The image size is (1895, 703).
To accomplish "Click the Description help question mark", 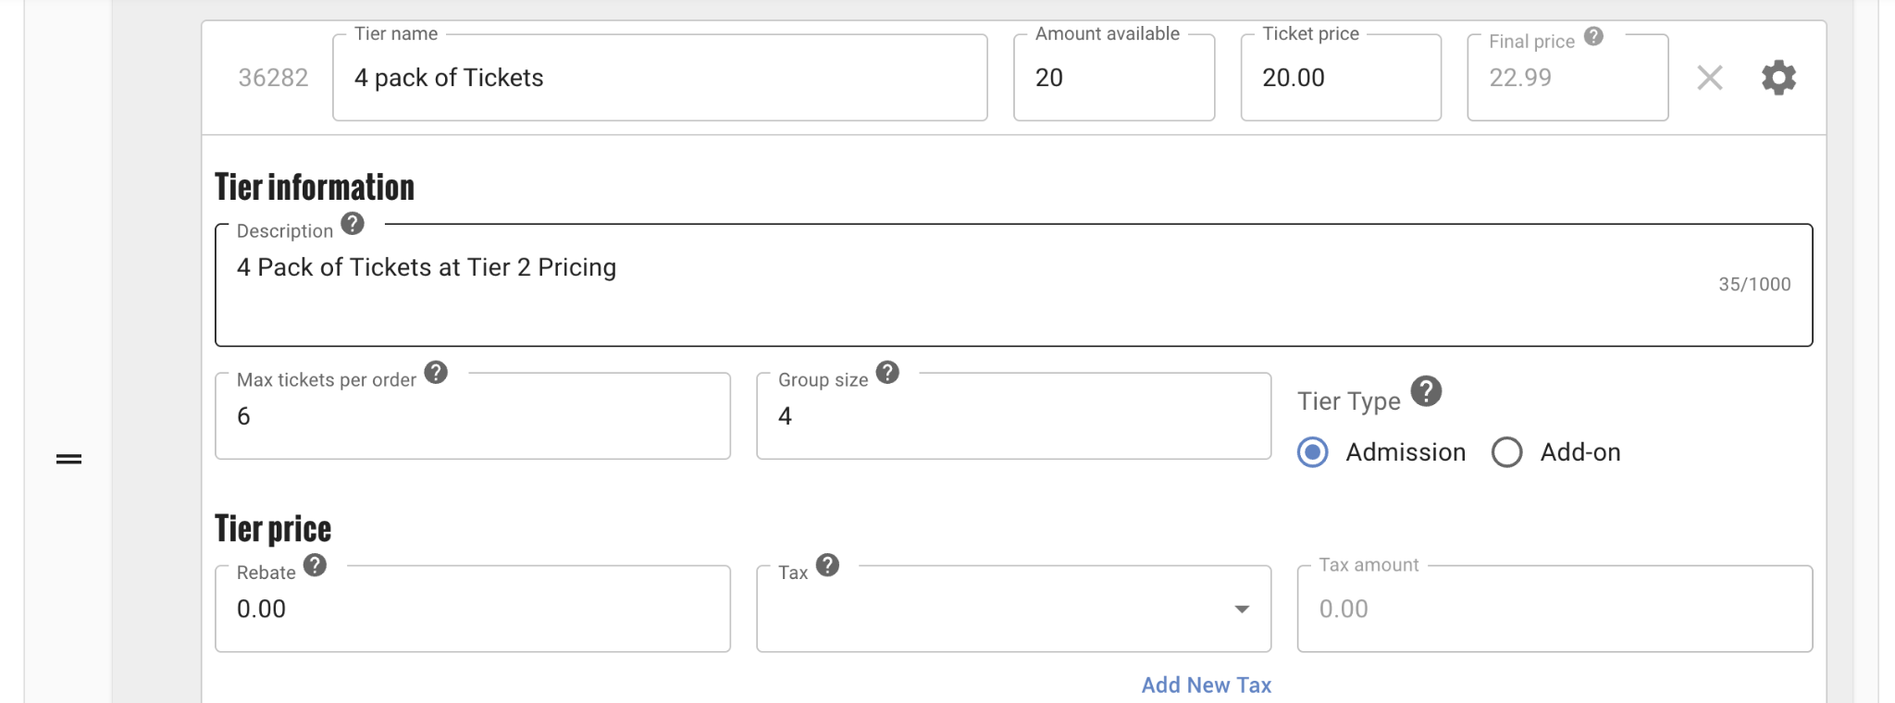I will [353, 224].
